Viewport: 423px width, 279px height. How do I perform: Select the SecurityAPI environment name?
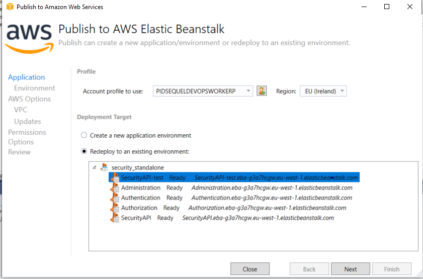(x=136, y=218)
